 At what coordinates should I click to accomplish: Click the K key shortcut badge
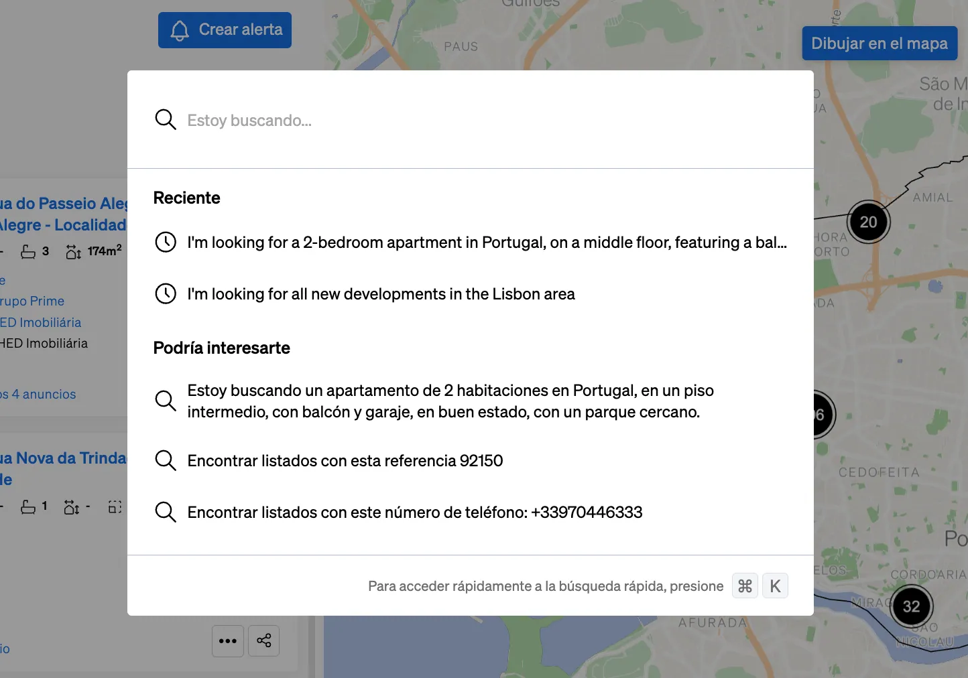point(776,586)
